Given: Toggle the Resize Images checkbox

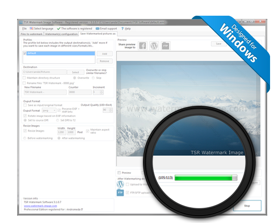Looking at the screenshot, I should click(x=25, y=131).
